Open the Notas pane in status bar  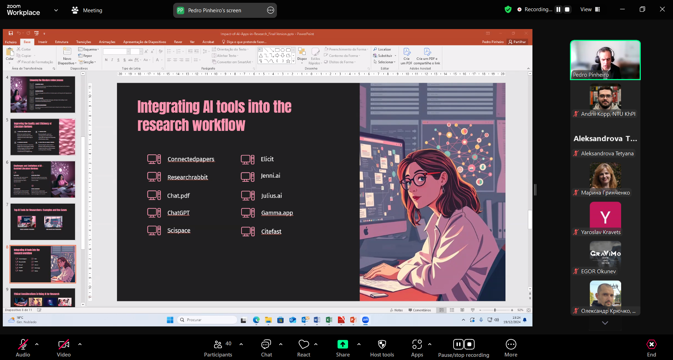coord(396,310)
